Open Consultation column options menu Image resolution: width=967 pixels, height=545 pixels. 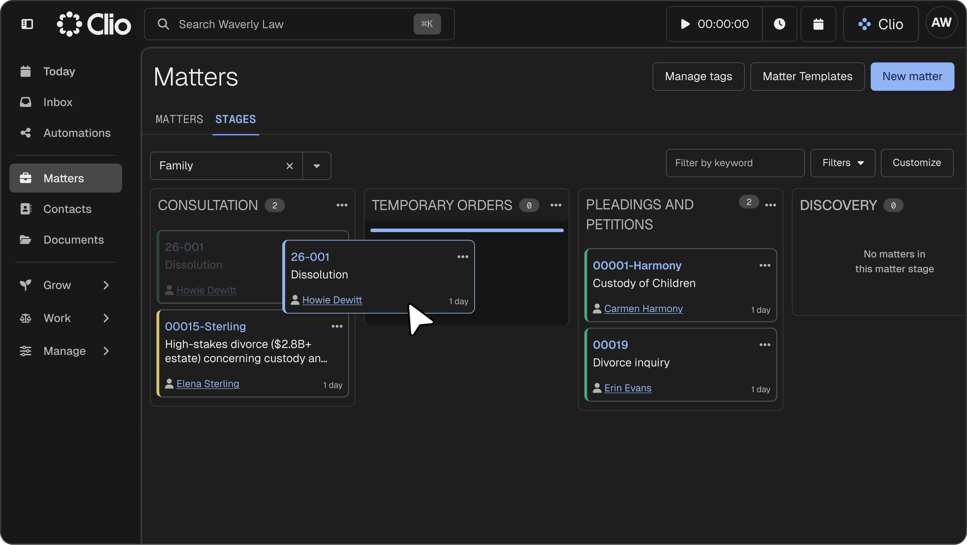[x=342, y=205]
